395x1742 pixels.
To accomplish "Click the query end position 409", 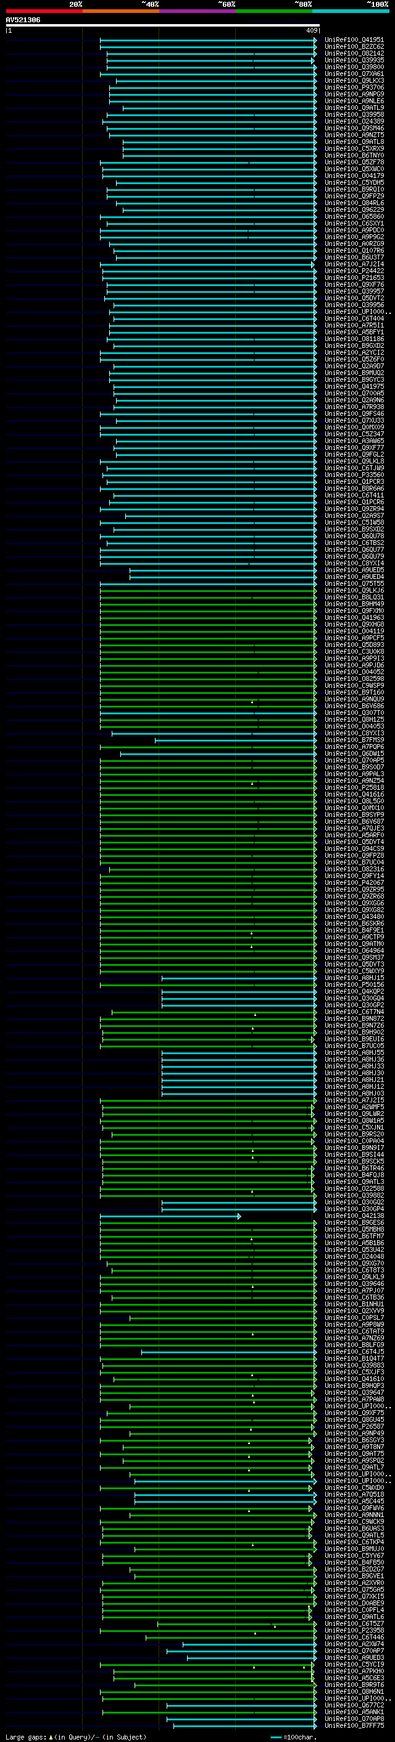I will coord(311,30).
